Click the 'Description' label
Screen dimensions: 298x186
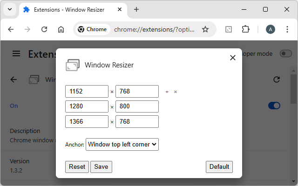tap(25, 131)
